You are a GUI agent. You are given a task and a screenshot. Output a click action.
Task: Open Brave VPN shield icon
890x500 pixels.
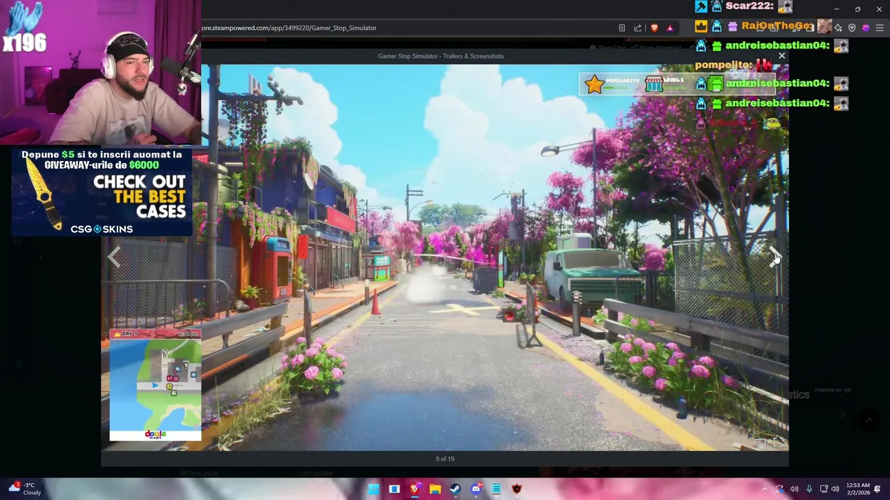[852, 28]
